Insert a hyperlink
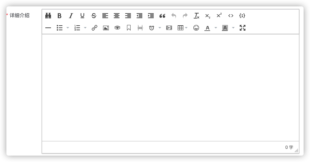 pos(95,28)
